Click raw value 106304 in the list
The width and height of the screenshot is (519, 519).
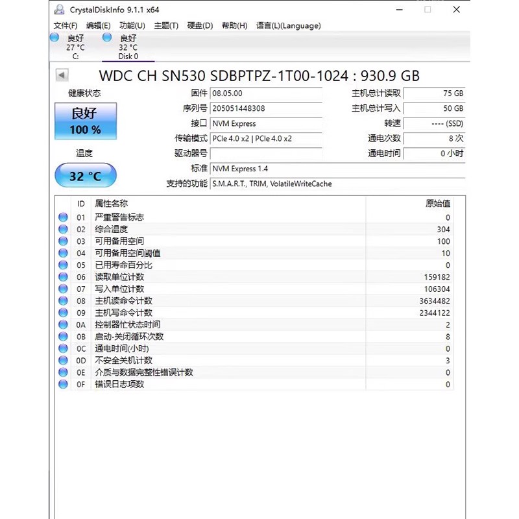click(x=437, y=289)
